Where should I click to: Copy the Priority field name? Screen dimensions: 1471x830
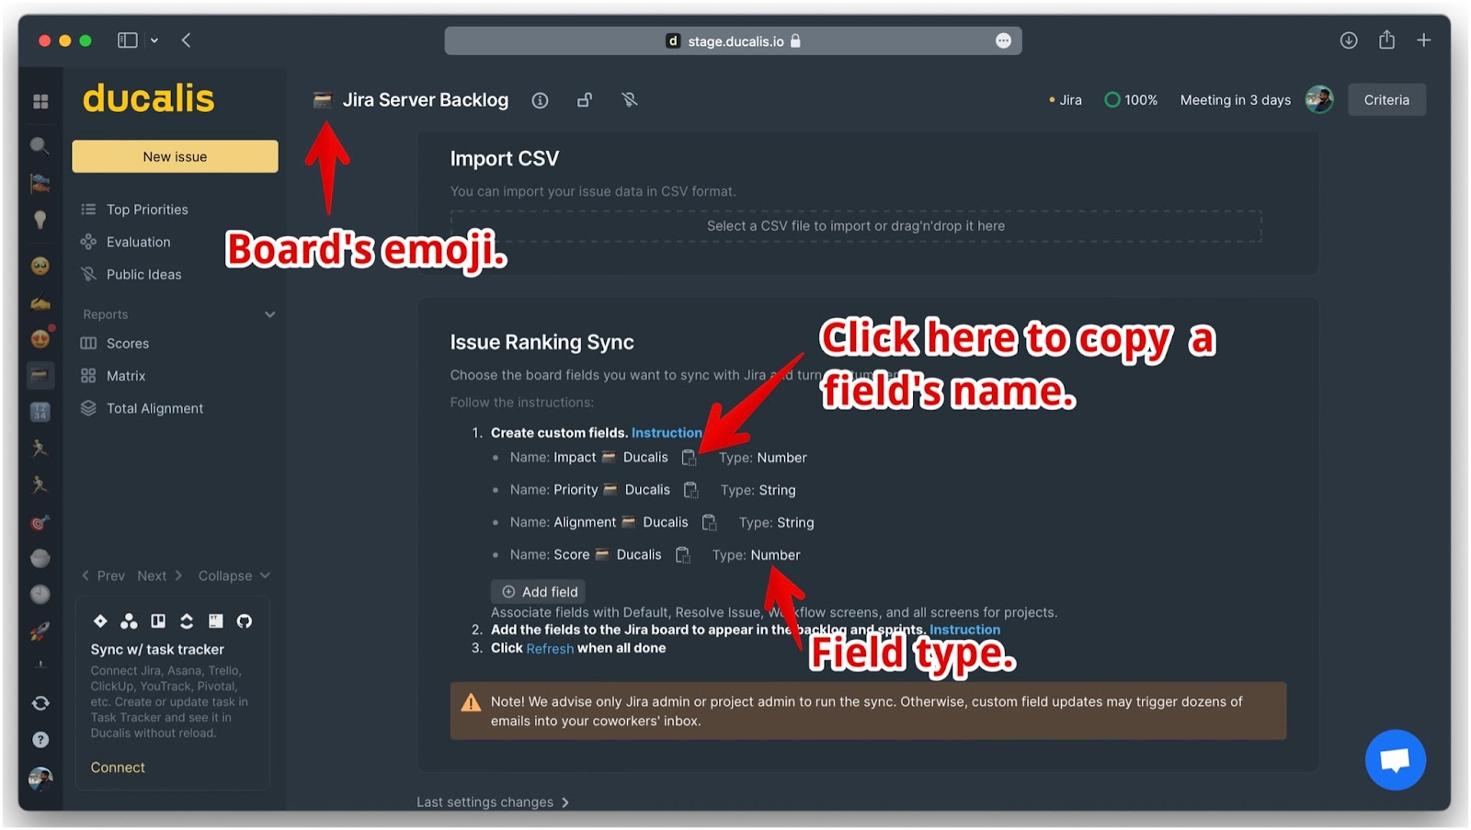(x=690, y=490)
